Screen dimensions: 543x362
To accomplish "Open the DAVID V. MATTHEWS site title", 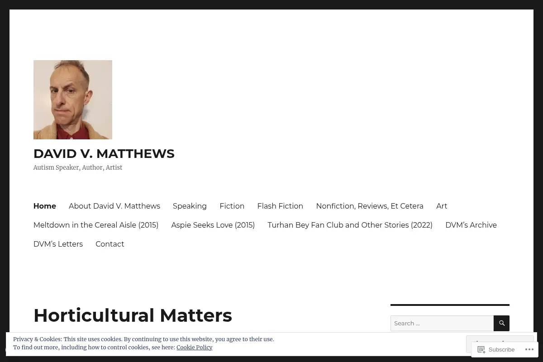I will click(104, 153).
